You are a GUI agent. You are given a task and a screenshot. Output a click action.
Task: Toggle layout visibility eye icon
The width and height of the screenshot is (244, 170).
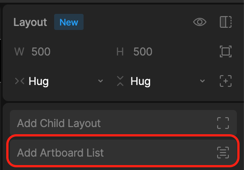(x=200, y=22)
